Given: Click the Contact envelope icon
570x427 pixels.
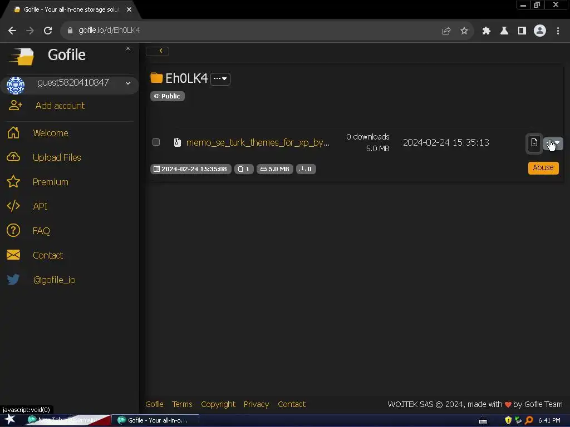Looking at the screenshot, I should [x=13, y=255].
